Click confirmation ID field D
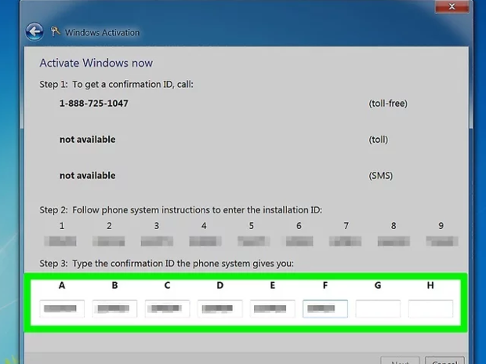 [219, 308]
